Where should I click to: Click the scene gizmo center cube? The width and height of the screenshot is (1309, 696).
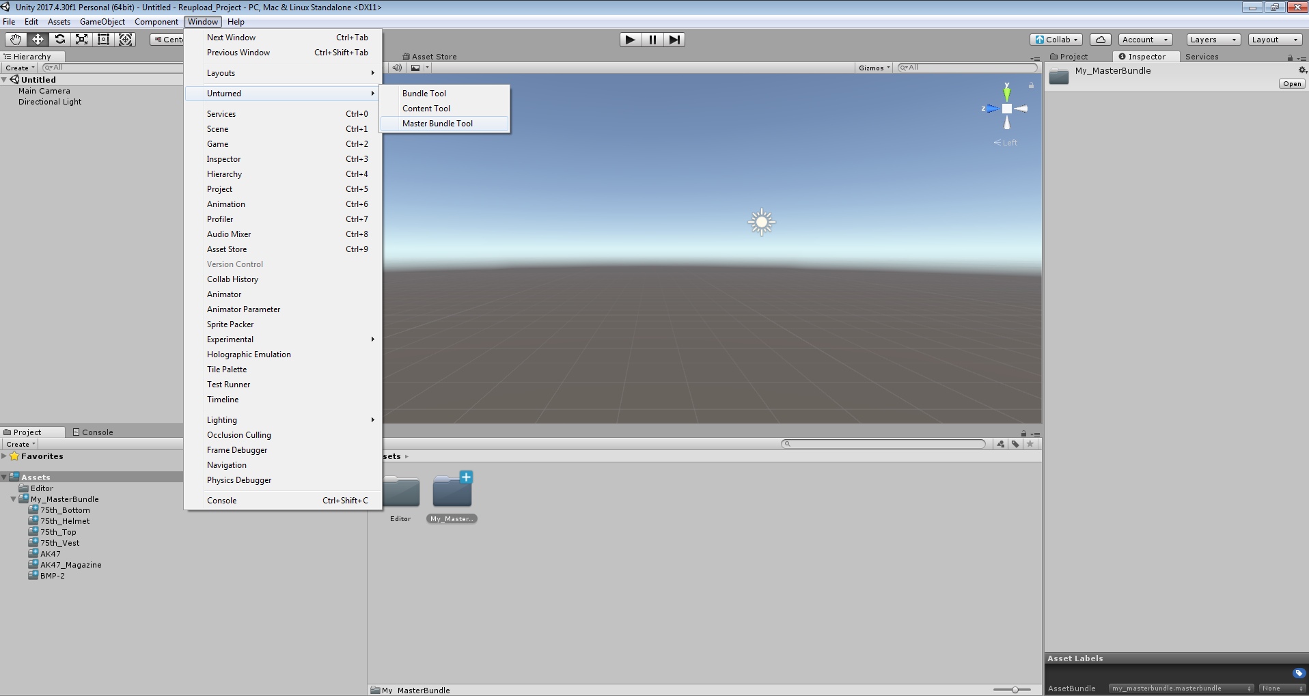tap(1006, 109)
